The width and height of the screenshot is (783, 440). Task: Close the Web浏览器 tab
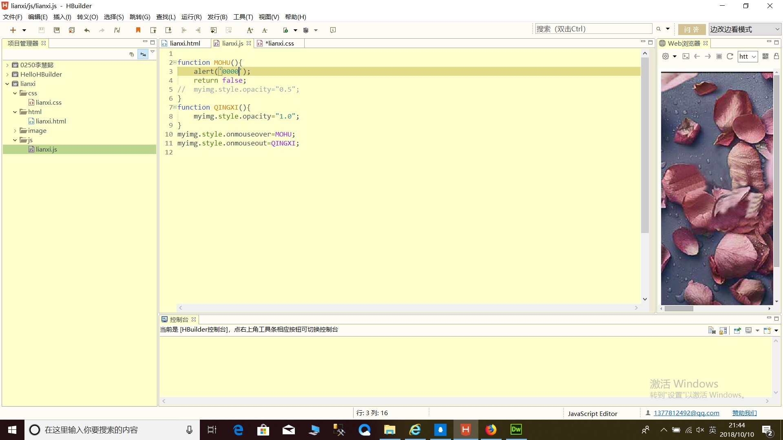click(x=706, y=43)
